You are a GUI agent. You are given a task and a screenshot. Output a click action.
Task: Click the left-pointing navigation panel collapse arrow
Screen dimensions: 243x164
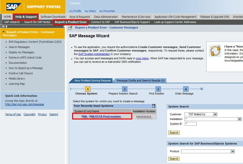[x=64, y=26]
